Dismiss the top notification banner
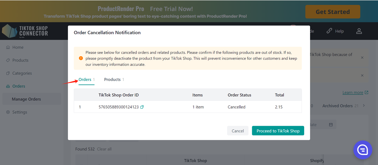Viewport: 378px width, 165px height. (362, 57)
